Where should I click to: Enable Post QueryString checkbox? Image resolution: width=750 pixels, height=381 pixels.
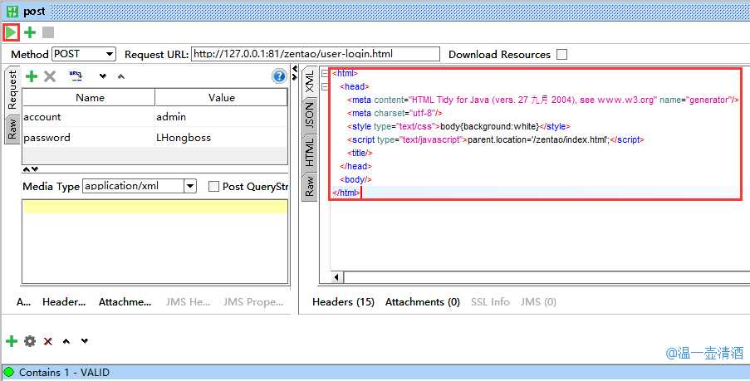213,187
